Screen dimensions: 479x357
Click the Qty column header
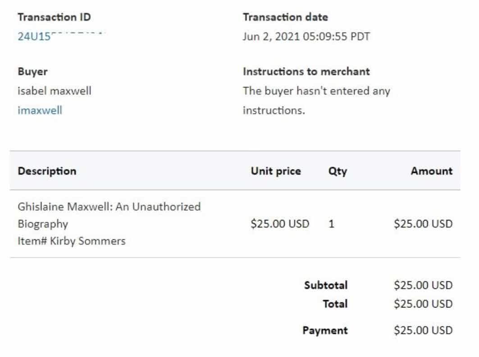click(338, 171)
